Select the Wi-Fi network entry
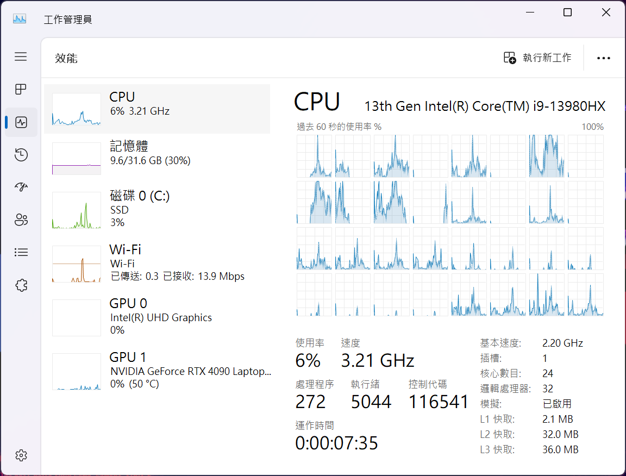 tap(156, 262)
